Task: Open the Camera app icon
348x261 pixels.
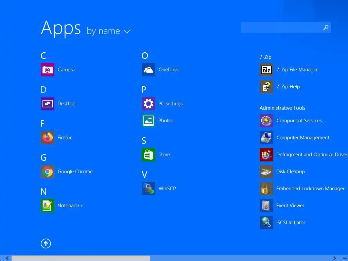Action: (x=48, y=70)
